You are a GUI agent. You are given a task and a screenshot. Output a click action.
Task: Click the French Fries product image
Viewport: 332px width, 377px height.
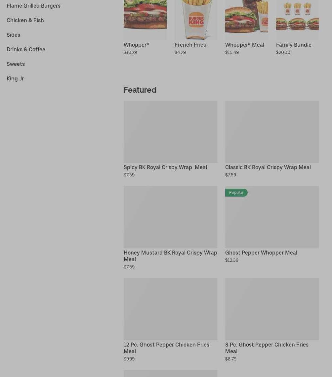pos(196,19)
